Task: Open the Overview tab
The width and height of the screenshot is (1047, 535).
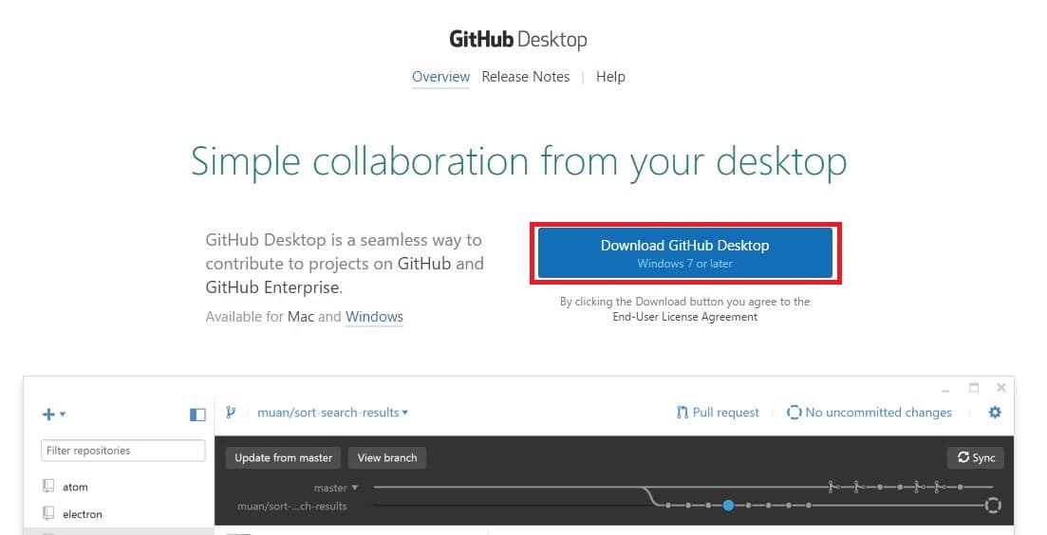Action: [x=440, y=77]
